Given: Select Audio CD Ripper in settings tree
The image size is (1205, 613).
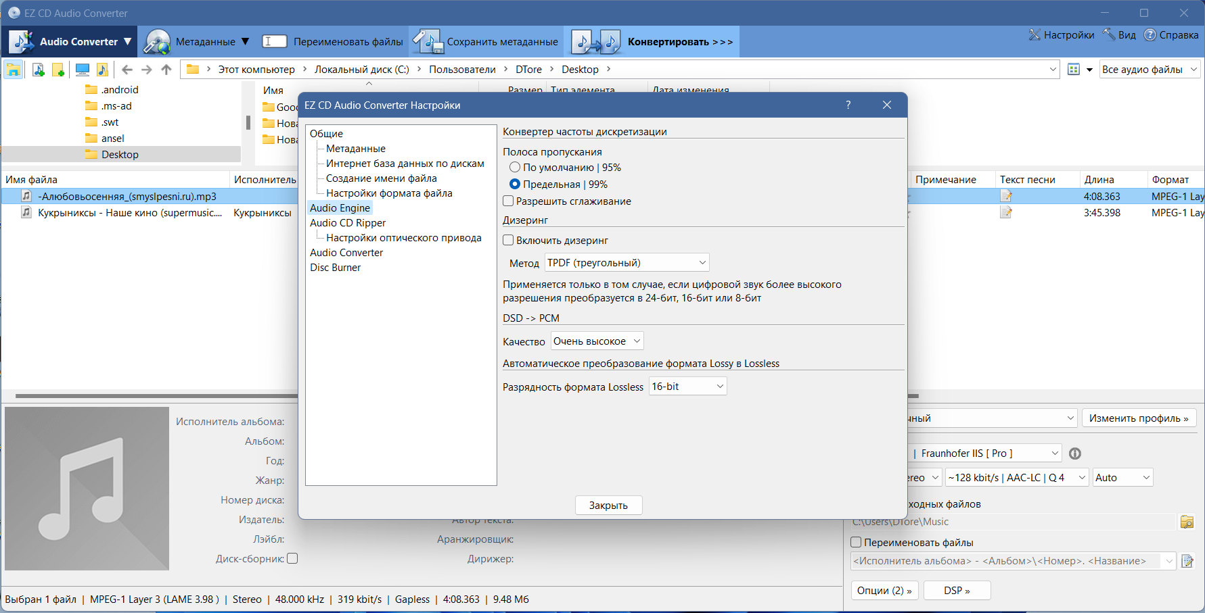Looking at the screenshot, I should 348,223.
